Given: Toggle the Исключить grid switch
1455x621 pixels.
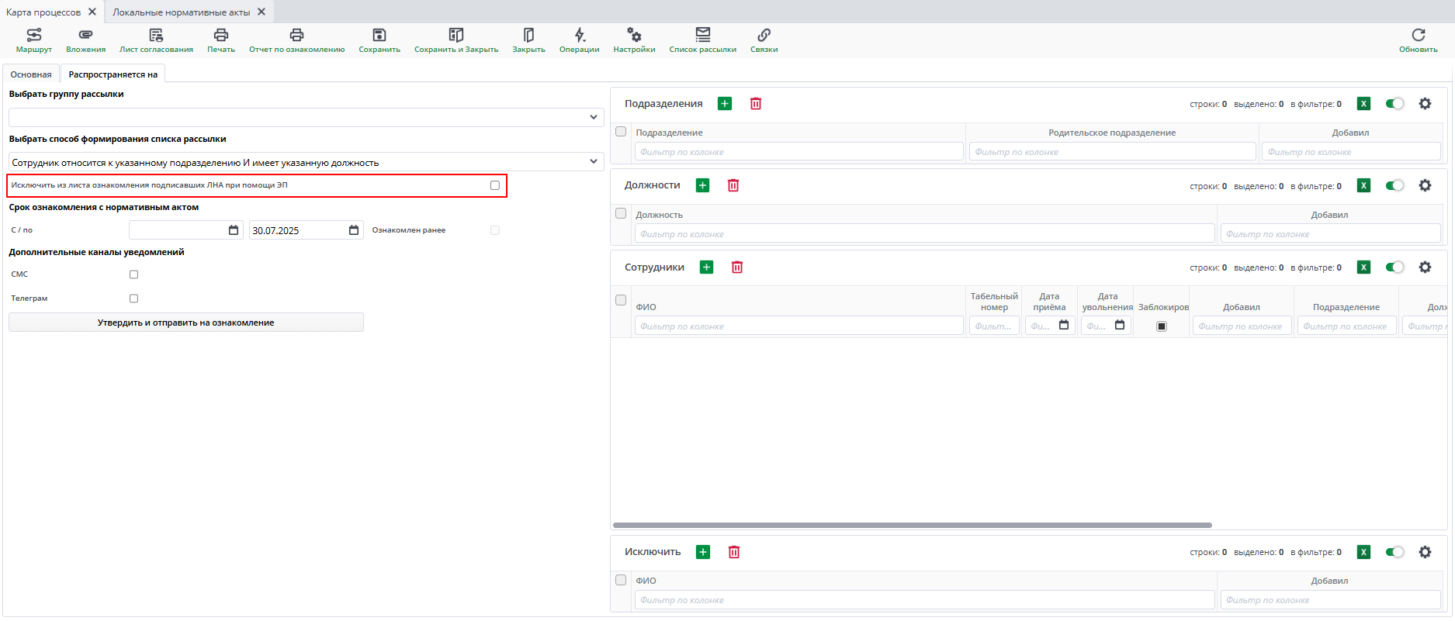Looking at the screenshot, I should point(1394,552).
